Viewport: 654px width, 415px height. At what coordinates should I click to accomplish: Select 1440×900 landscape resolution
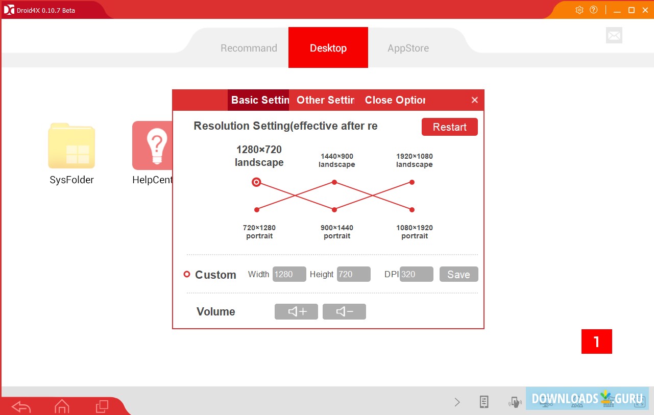334,182
